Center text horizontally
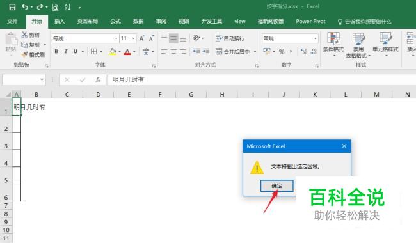Image resolution: width=416 pixels, height=243 pixels. click(173, 51)
